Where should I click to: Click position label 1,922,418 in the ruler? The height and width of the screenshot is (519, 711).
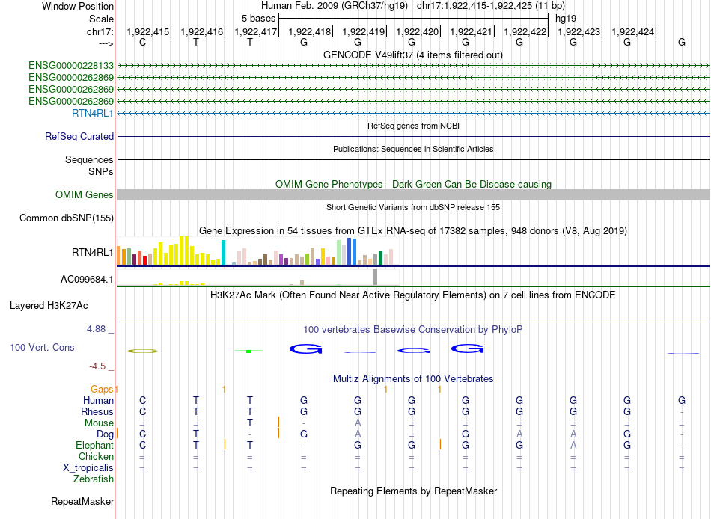[x=310, y=31]
